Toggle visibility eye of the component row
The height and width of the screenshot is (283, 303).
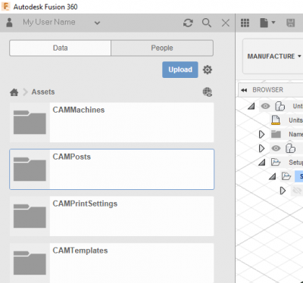click(x=276, y=148)
